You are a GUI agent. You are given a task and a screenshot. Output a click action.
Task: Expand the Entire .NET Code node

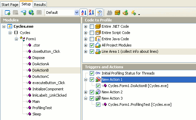pyautogui.click(x=85, y=26)
